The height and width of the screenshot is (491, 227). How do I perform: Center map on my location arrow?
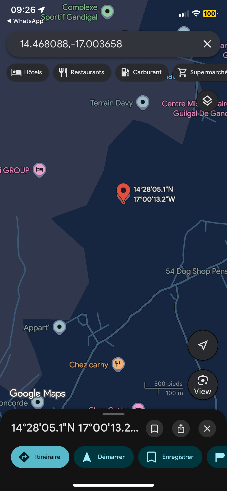(203, 345)
